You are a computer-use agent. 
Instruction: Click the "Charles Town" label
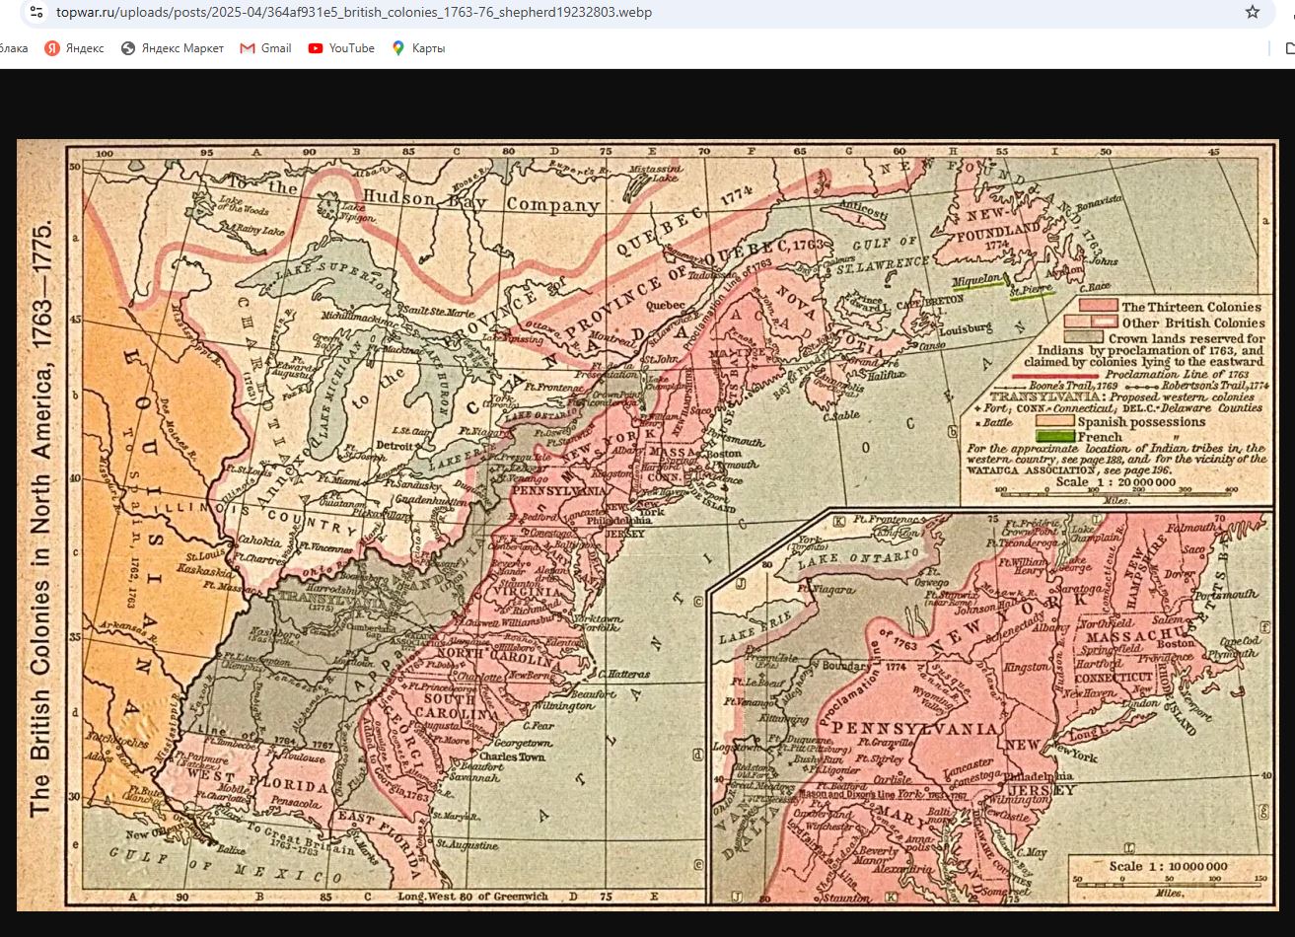click(x=512, y=757)
